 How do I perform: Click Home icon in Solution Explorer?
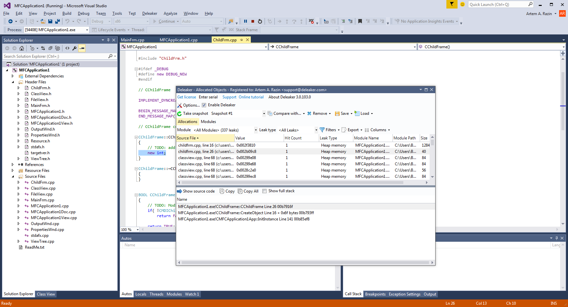[x=22, y=48]
